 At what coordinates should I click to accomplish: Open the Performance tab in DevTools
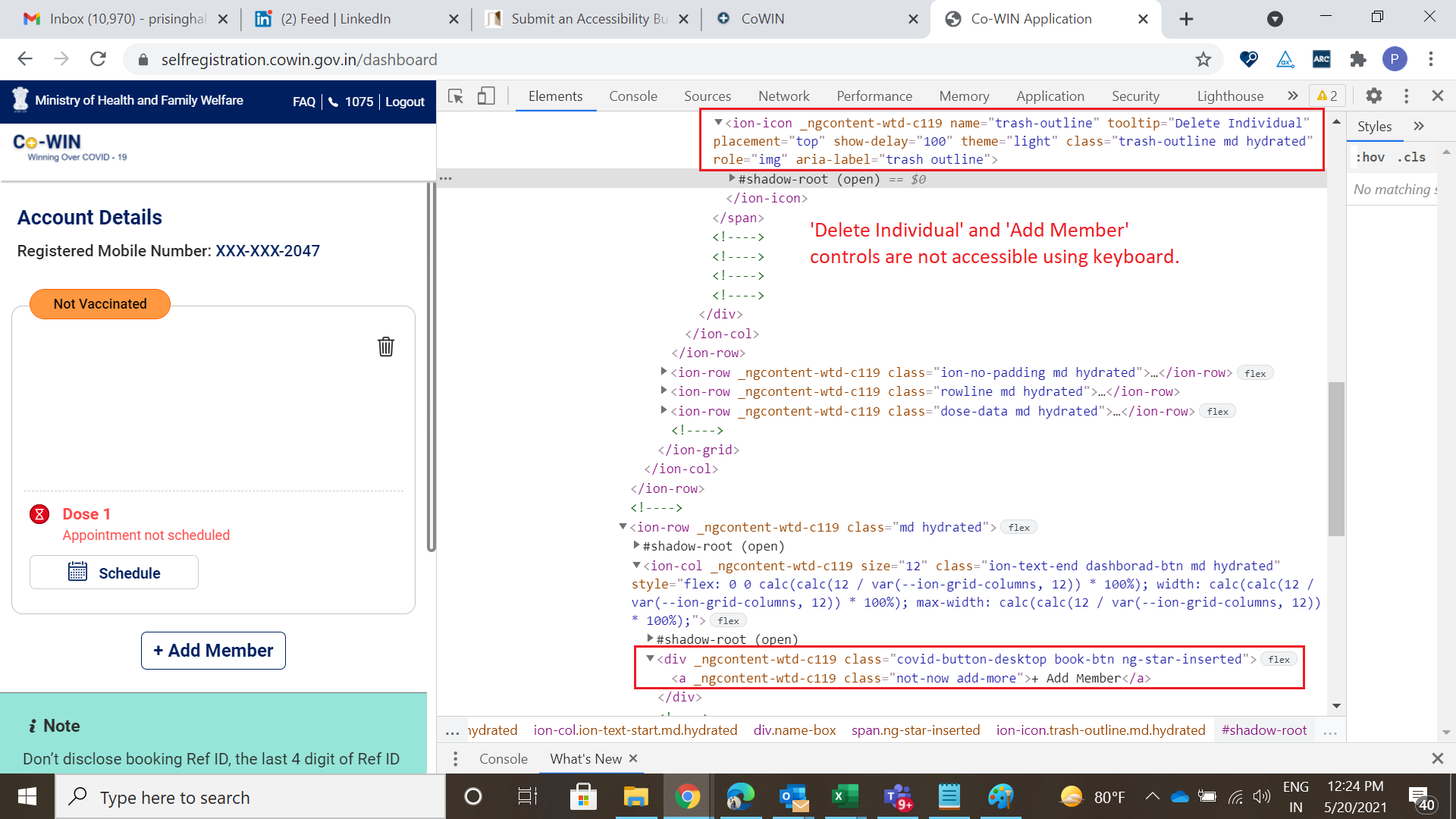(874, 96)
